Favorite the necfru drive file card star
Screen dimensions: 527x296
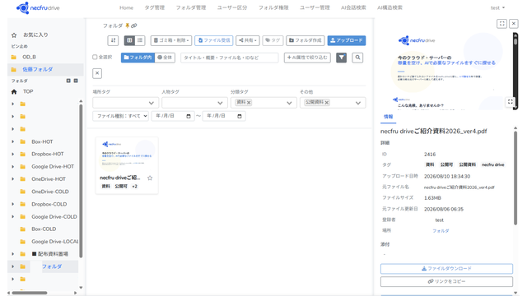click(150, 178)
